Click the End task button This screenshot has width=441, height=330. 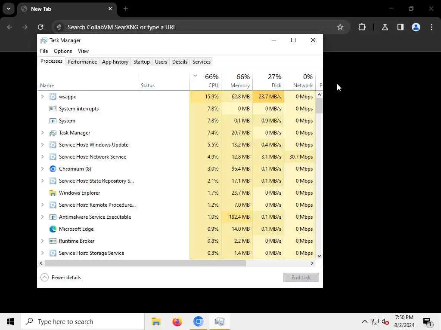pos(301,278)
